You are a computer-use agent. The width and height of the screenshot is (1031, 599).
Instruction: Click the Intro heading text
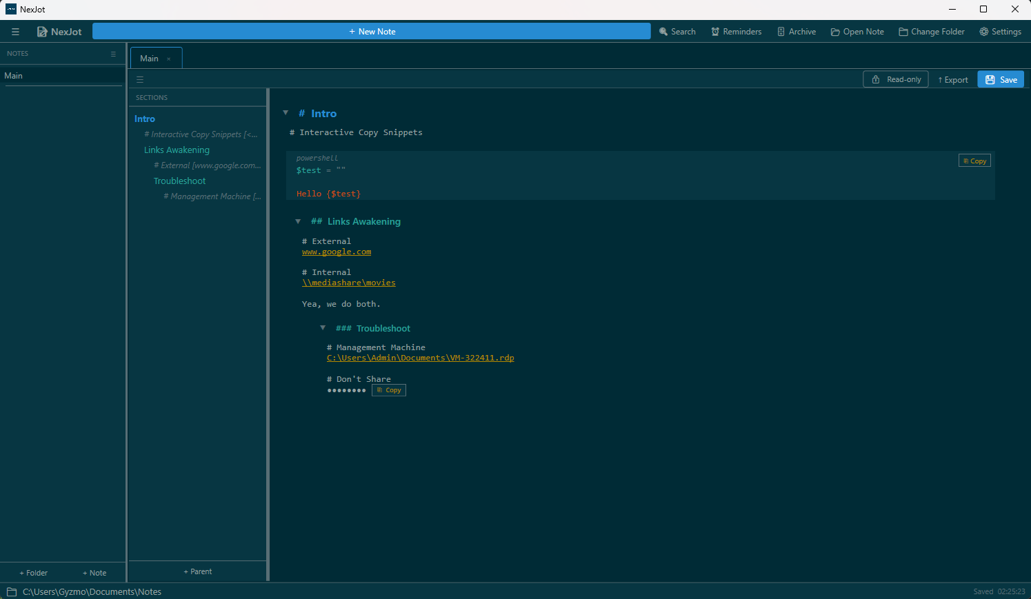[323, 114]
